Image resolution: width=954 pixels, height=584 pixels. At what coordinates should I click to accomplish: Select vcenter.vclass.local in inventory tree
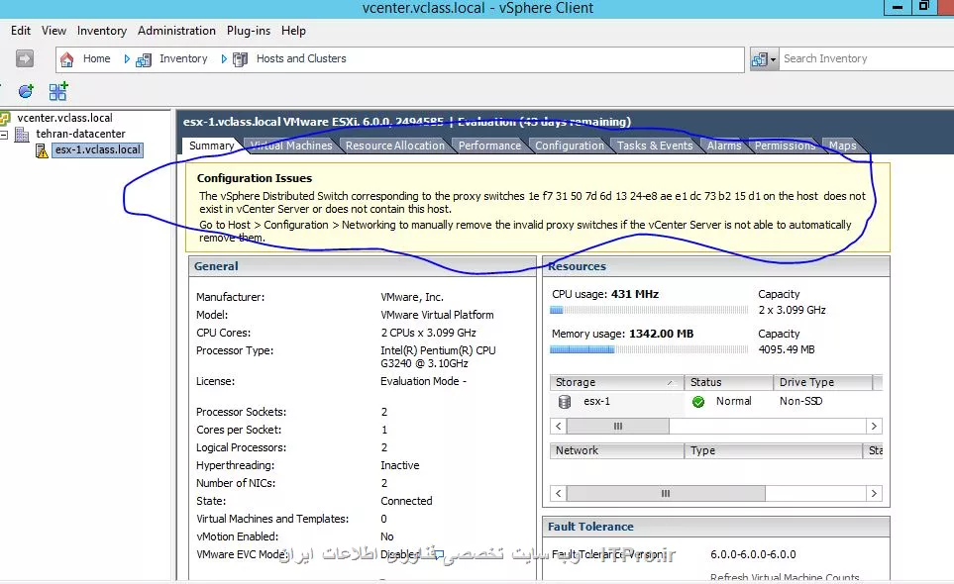[64, 118]
